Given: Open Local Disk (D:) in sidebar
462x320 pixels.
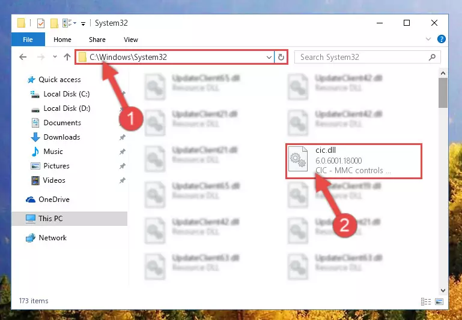Looking at the screenshot, I should [x=67, y=108].
